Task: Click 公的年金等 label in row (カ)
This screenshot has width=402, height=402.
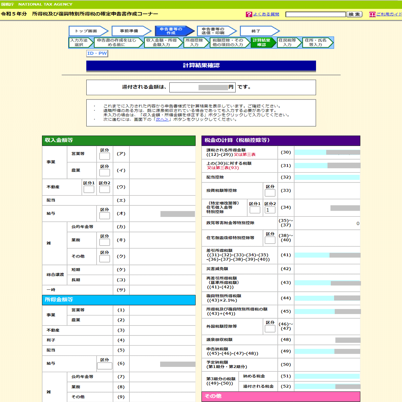Action: click(x=82, y=227)
